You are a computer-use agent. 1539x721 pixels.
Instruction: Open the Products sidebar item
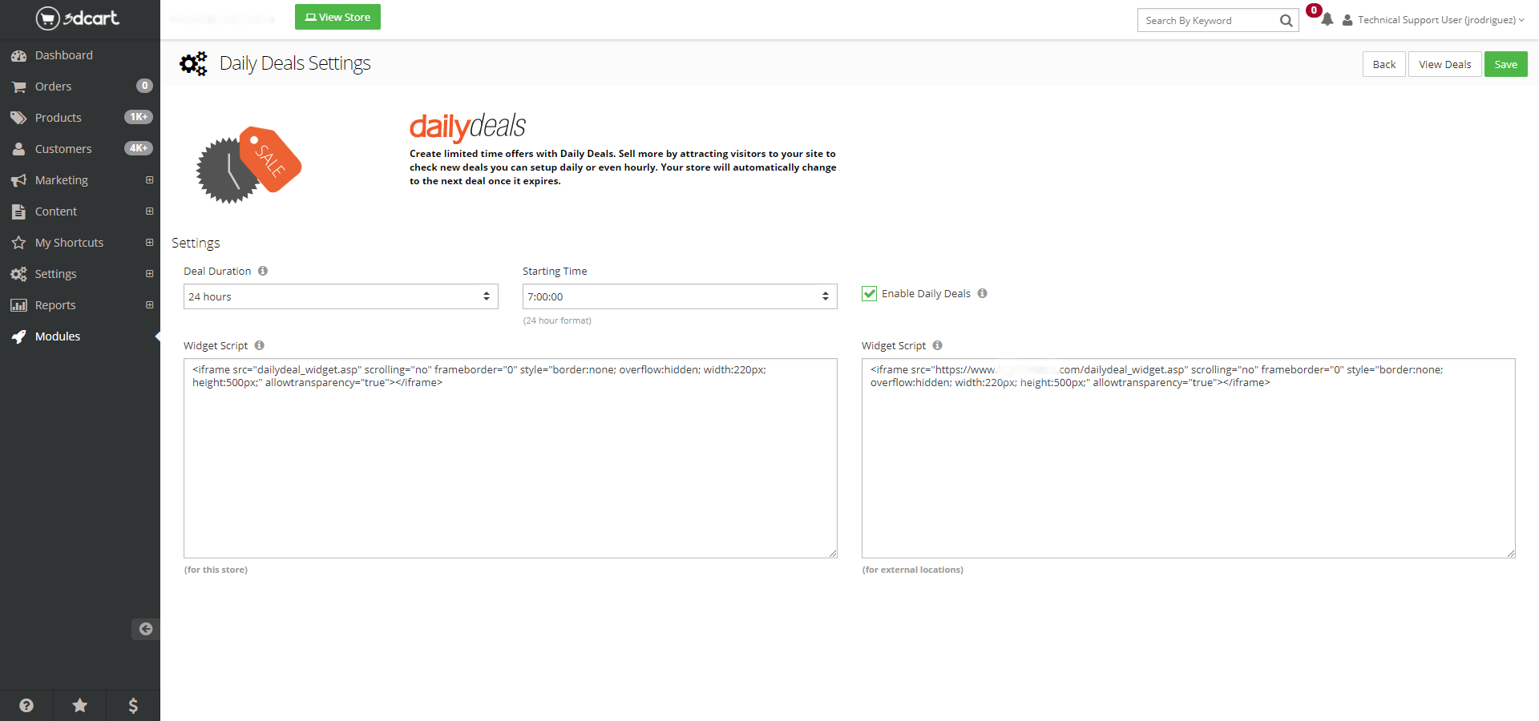click(58, 118)
